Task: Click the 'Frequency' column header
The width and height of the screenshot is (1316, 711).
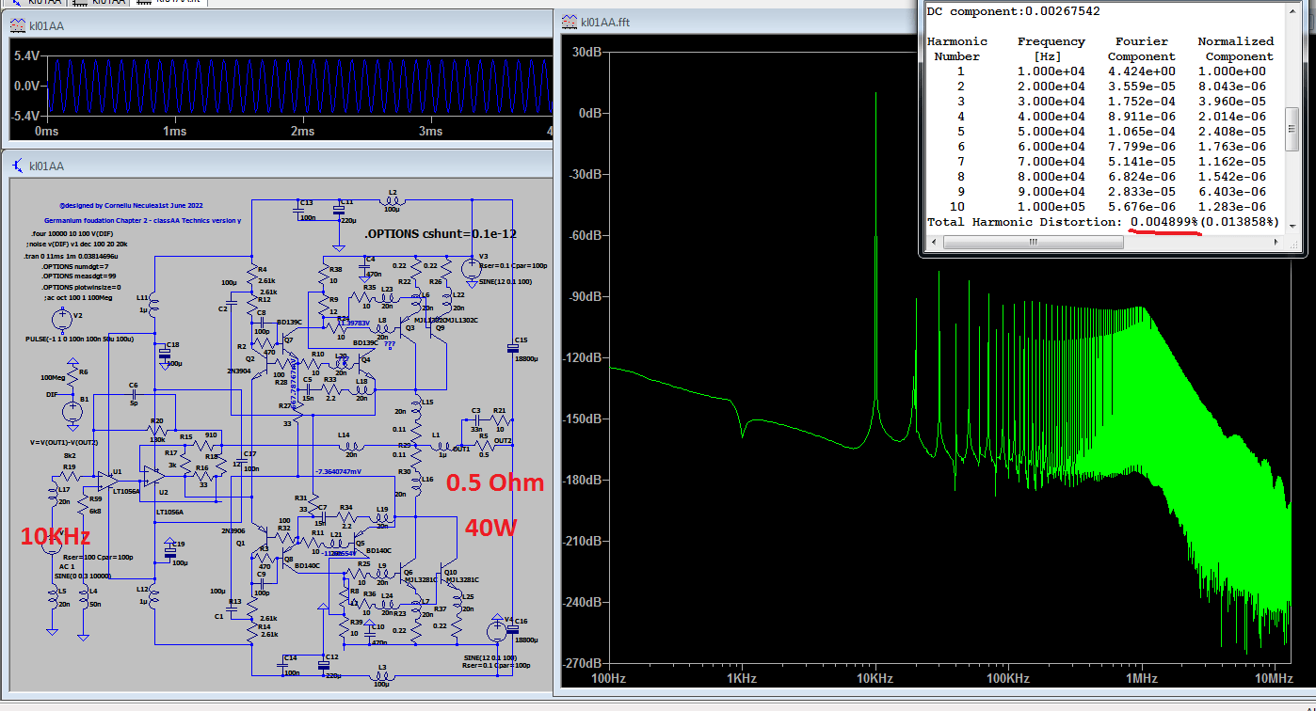Action: (x=1051, y=41)
